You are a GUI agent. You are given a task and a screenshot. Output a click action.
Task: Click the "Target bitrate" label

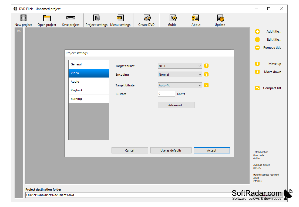click(x=125, y=85)
